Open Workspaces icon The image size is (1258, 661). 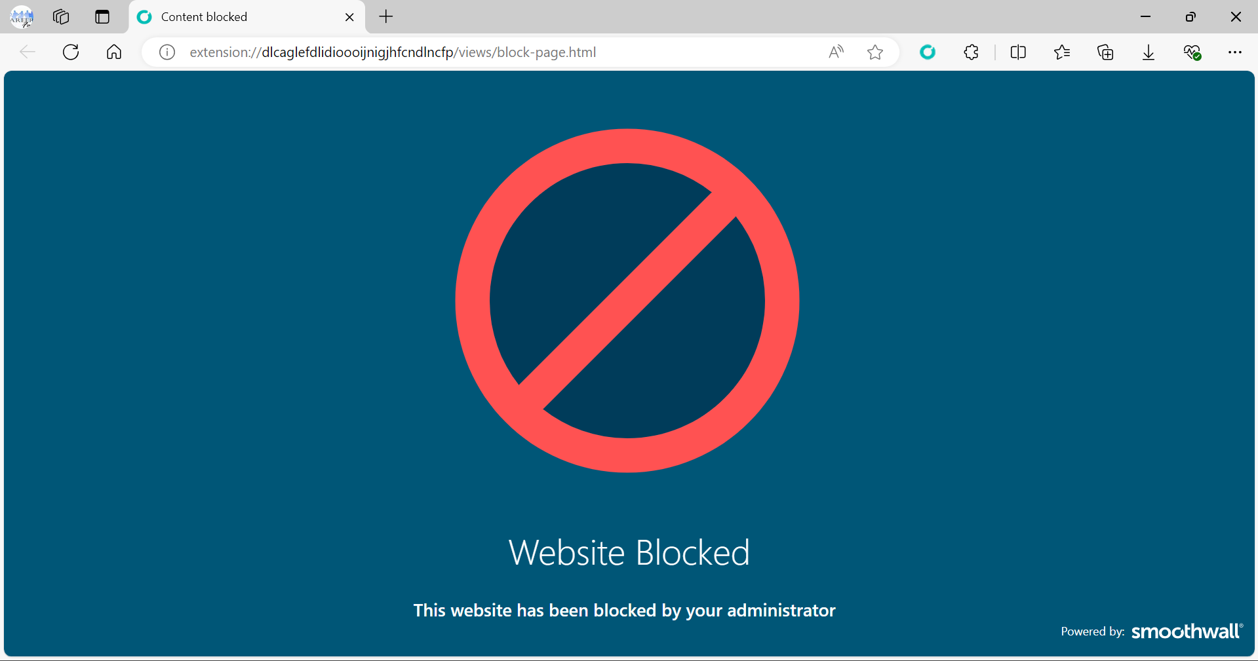pos(61,17)
